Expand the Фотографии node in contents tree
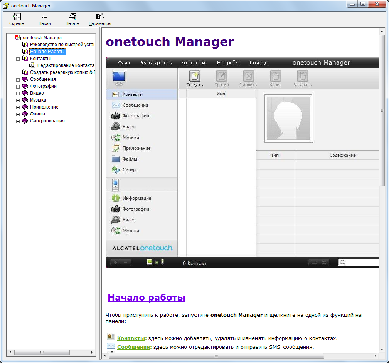The image size is (389, 363). pyautogui.click(x=18, y=87)
